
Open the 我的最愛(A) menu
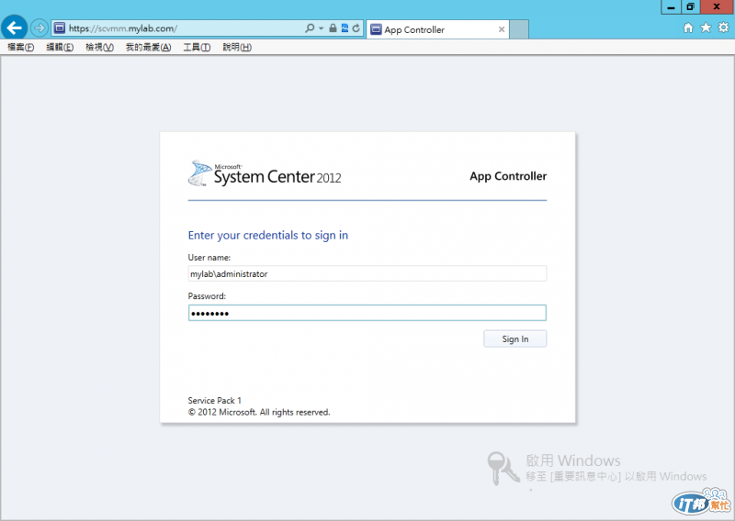[148, 48]
